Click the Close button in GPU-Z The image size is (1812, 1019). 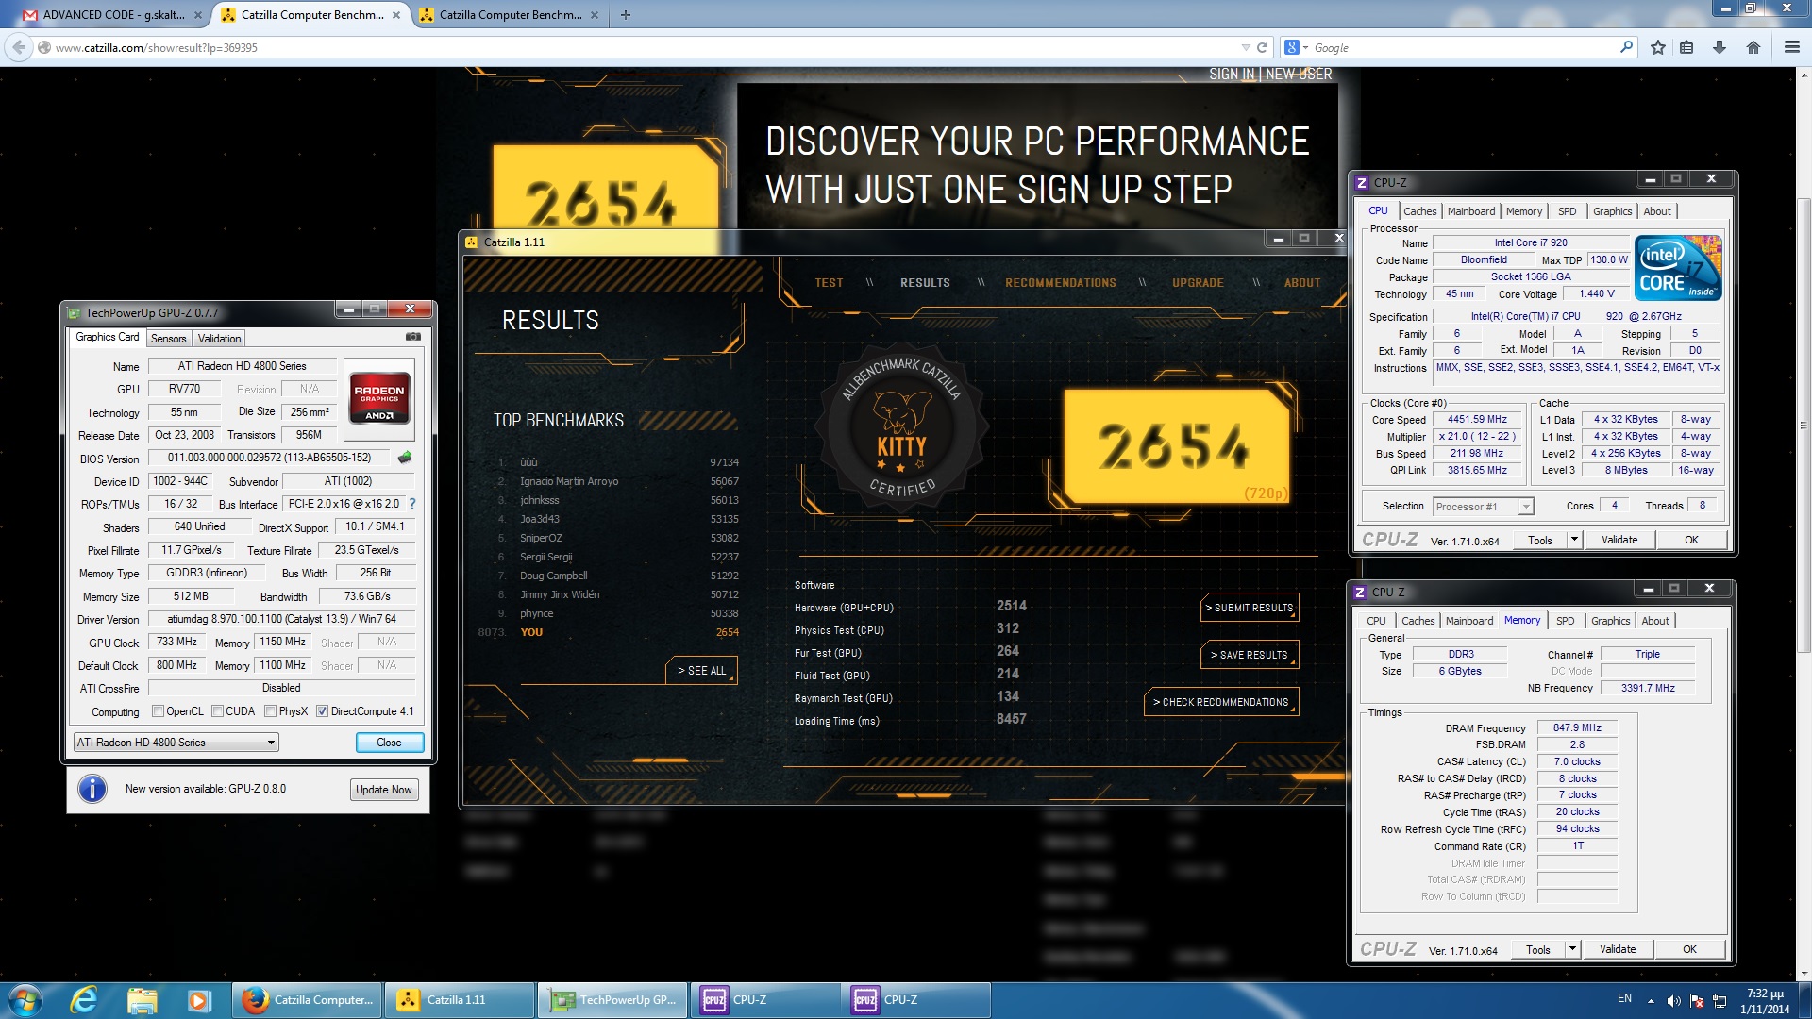coord(389,743)
